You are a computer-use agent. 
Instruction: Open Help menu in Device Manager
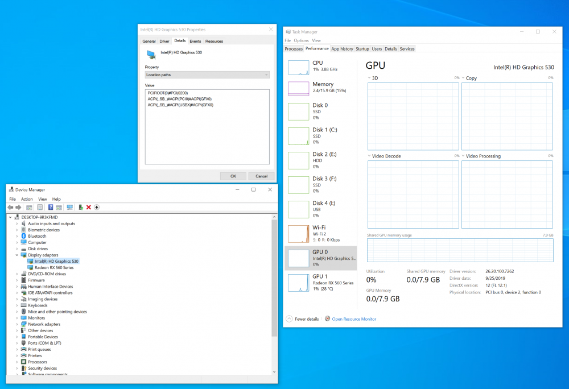56,199
